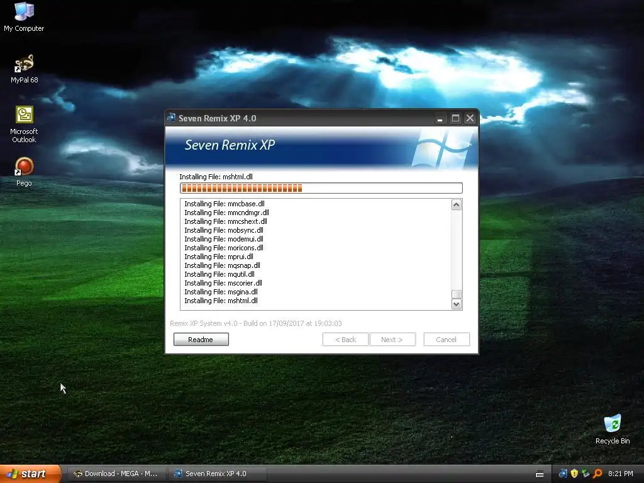Select log line 'Installing File: mmcndmgr.dll'
This screenshot has height=483, width=644.
pos(226,213)
